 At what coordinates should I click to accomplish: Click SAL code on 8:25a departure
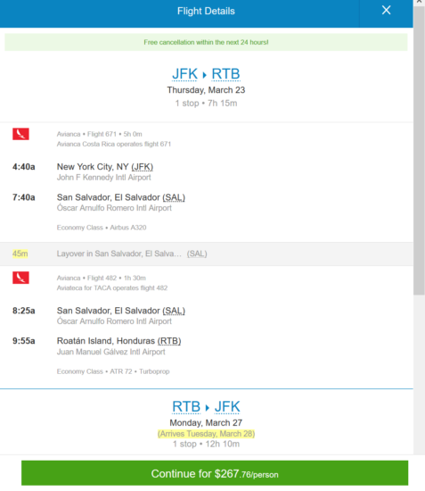click(x=174, y=311)
